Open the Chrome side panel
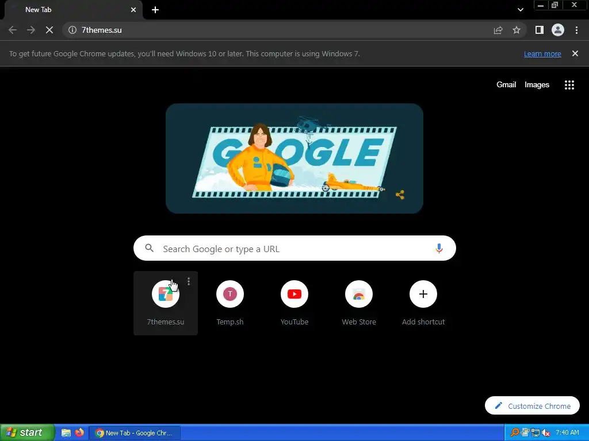The image size is (589, 441). tap(540, 30)
